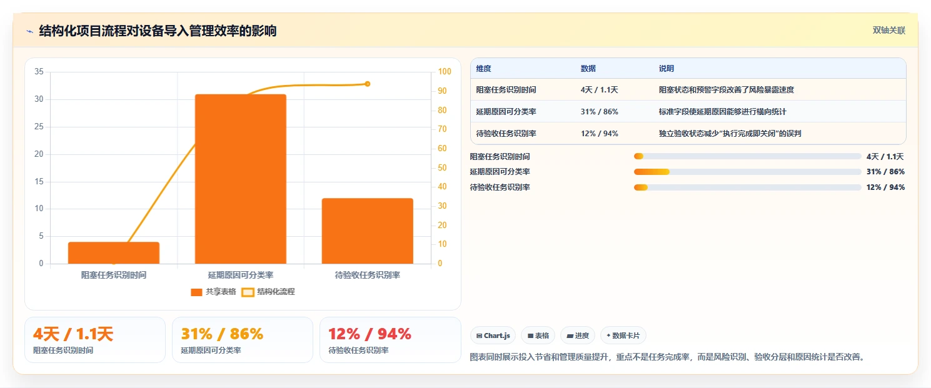
Task: Click progress value 12% / 94% beside the bar
Action: coord(885,187)
